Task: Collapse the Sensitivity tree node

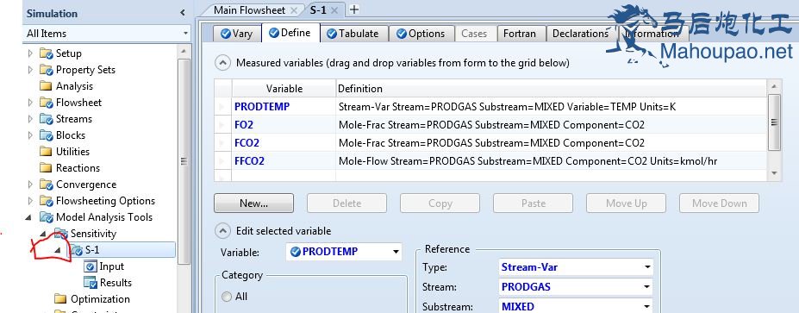Action: [44, 234]
